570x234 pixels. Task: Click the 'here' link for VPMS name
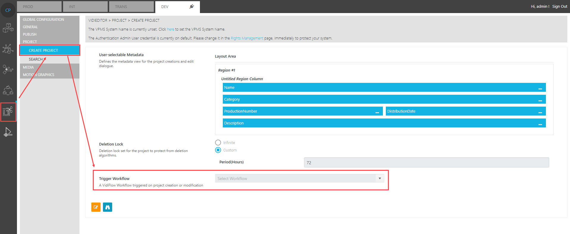click(x=170, y=29)
